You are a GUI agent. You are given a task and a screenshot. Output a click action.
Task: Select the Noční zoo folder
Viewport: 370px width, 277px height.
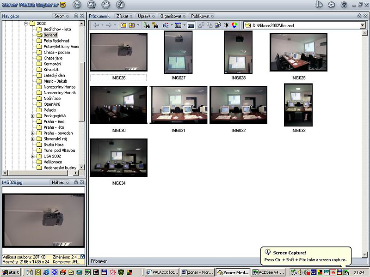coord(52,98)
